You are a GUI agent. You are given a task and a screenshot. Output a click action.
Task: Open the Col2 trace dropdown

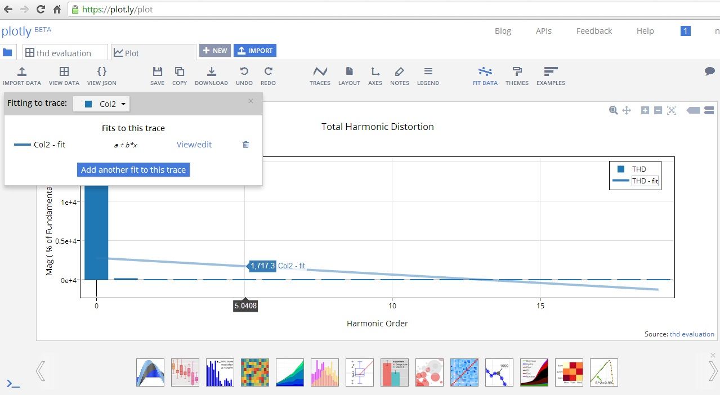pos(101,104)
